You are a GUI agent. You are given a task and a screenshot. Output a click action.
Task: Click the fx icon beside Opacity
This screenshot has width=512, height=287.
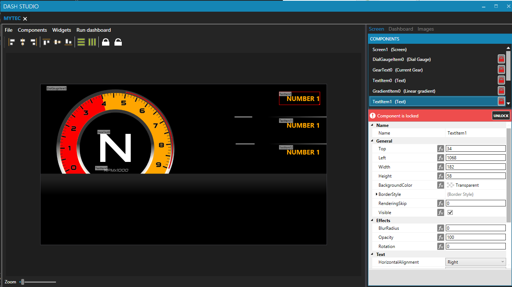[441, 237]
